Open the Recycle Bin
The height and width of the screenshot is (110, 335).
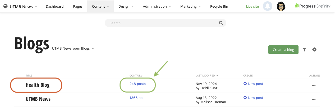[x=219, y=6]
